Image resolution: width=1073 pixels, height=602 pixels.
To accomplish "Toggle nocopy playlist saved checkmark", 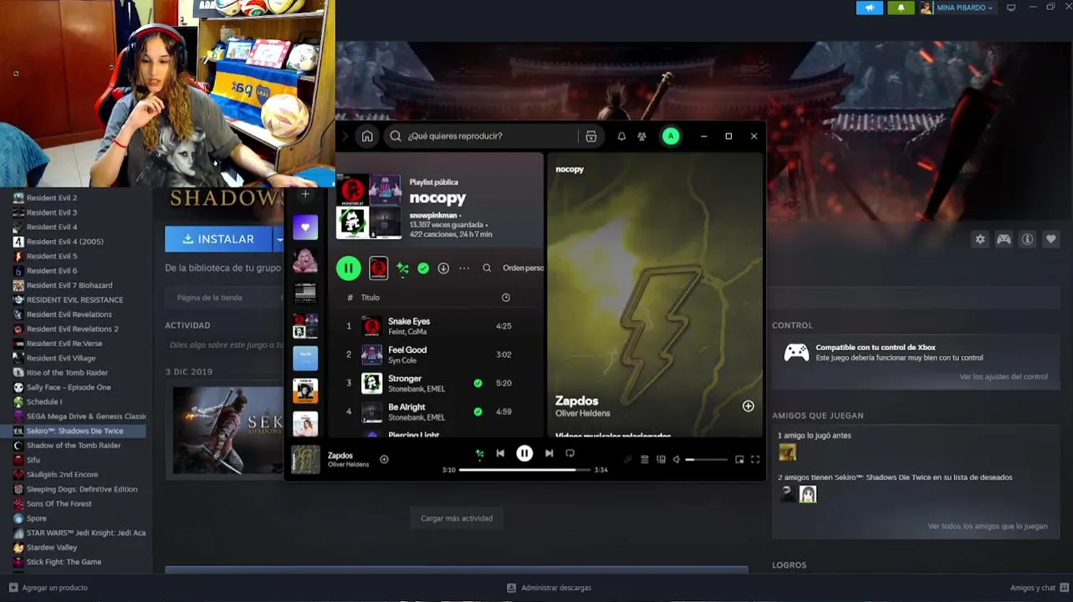I will (x=423, y=268).
